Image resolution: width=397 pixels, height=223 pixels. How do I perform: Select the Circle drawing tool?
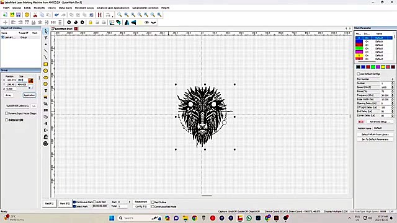(46, 71)
